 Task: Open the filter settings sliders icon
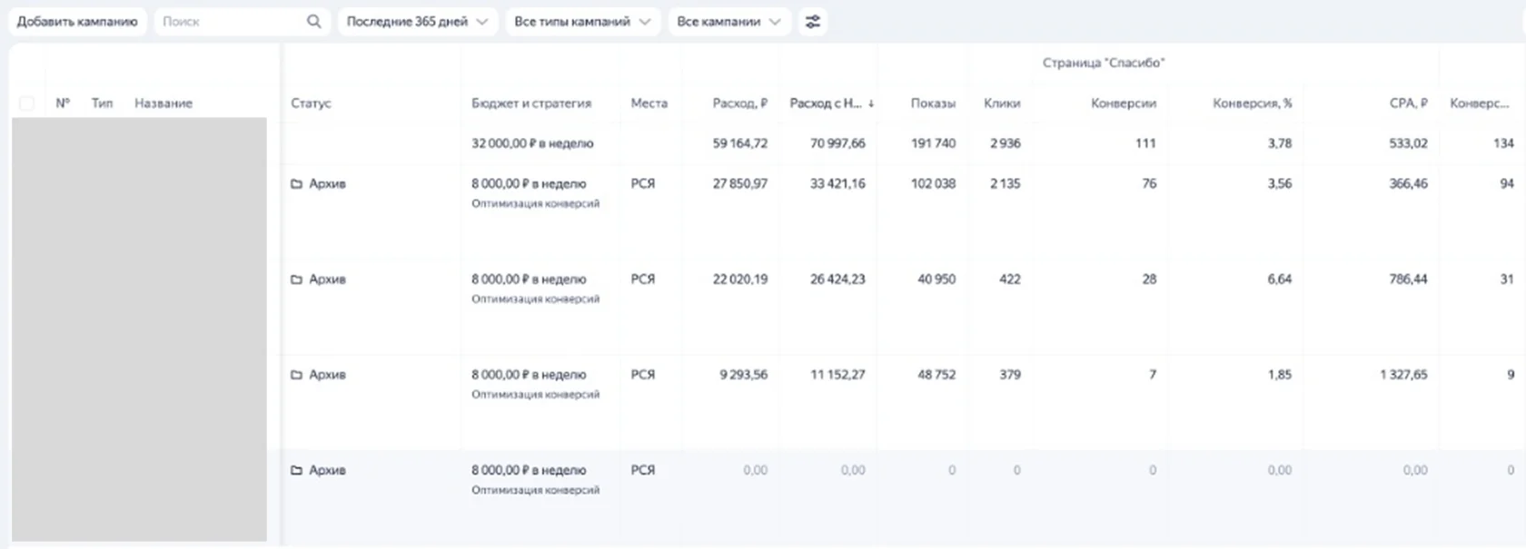(x=813, y=22)
